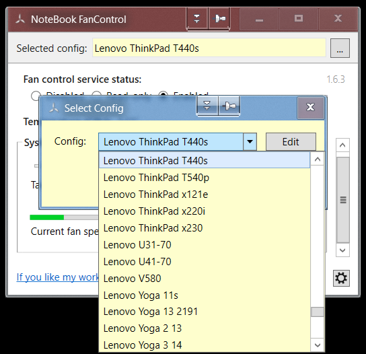Close the Select Config dialog
The height and width of the screenshot is (354, 366).
pos(310,108)
